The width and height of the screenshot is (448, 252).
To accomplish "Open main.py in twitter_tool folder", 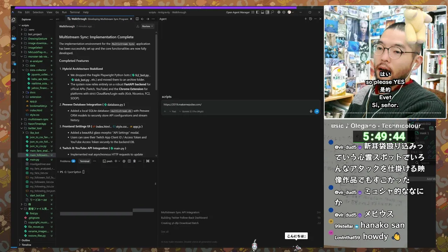I will [x=34, y=160].
